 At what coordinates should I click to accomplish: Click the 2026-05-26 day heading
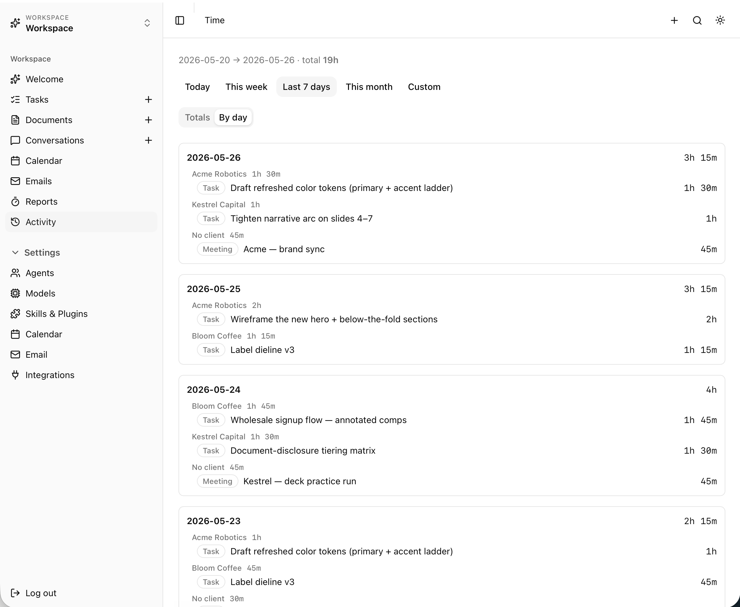(x=214, y=158)
